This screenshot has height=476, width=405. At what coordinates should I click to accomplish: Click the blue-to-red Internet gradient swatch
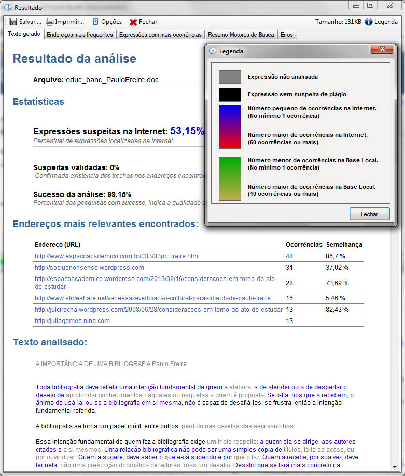[x=230, y=127]
